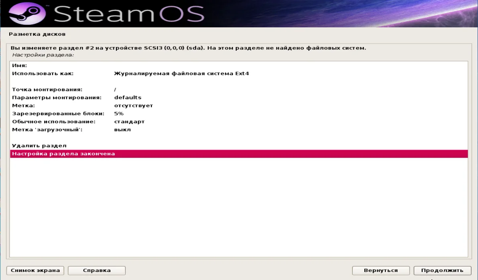Select the Параметры монтирования defaults row
Image resolution: width=478 pixels, height=280 pixels.
click(x=239, y=97)
